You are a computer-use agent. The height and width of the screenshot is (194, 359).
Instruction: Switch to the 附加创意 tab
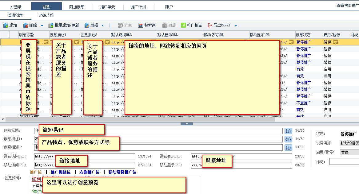tap(77, 7)
